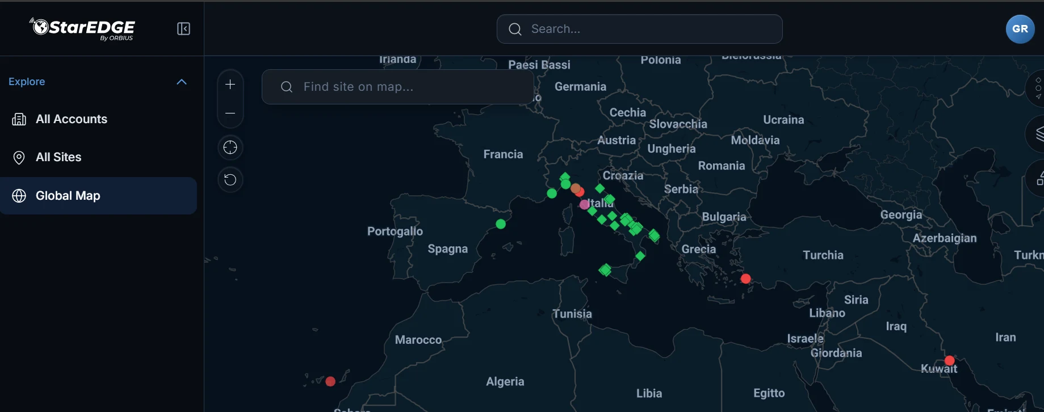Click the Explore section label
Screen dimensions: 1044x412
point(27,82)
